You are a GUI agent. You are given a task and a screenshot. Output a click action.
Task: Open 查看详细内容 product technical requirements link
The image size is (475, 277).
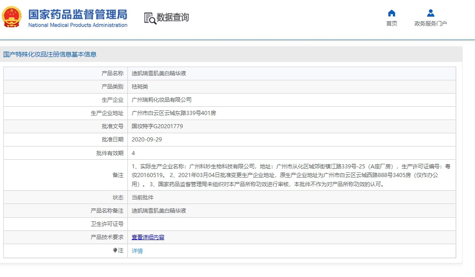pos(148,237)
